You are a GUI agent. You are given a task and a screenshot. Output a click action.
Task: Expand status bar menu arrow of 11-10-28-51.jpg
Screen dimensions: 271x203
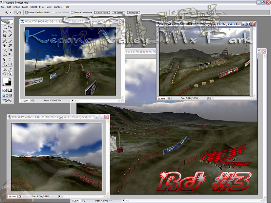(x=59, y=196)
